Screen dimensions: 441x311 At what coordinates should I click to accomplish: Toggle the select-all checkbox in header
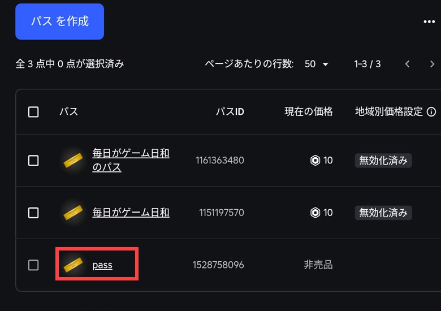pos(33,112)
